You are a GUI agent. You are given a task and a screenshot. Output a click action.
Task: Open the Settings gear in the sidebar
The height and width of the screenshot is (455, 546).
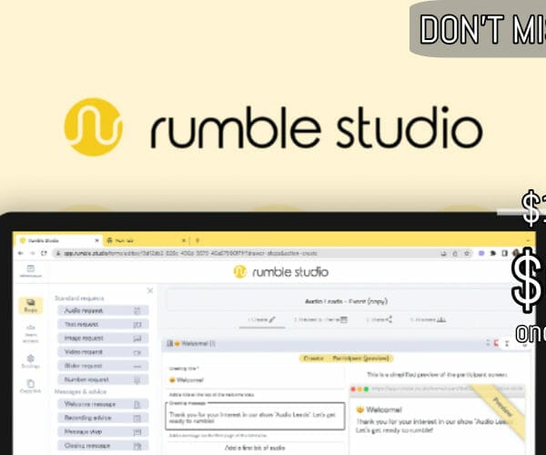tap(30, 360)
